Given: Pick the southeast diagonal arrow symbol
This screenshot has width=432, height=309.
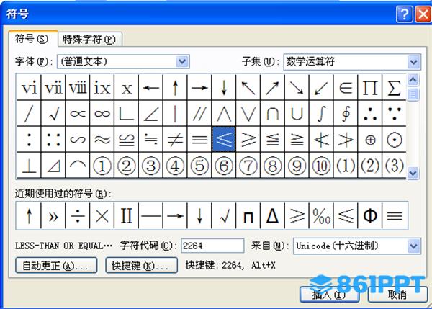Looking at the screenshot, I should [x=297, y=88].
